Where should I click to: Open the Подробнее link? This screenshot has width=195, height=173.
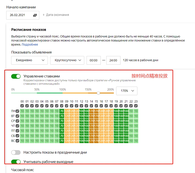coord(30,44)
